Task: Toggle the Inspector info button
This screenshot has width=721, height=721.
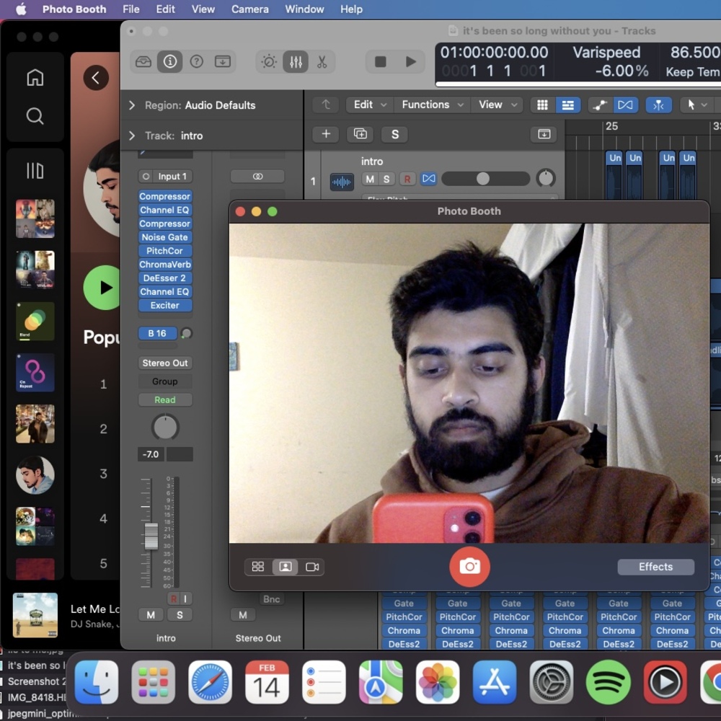Action: 169,61
